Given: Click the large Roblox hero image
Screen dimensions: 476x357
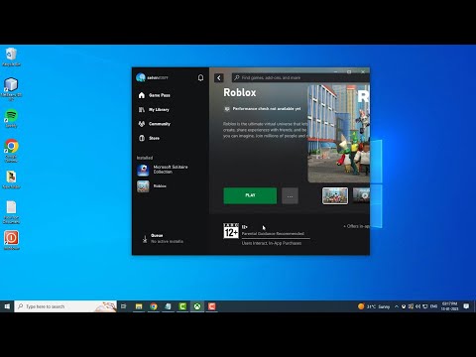Looking at the screenshot, I should (x=339, y=134).
